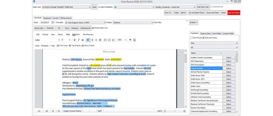Toggle the Meaningful Use checkbox

(x=93, y=28)
